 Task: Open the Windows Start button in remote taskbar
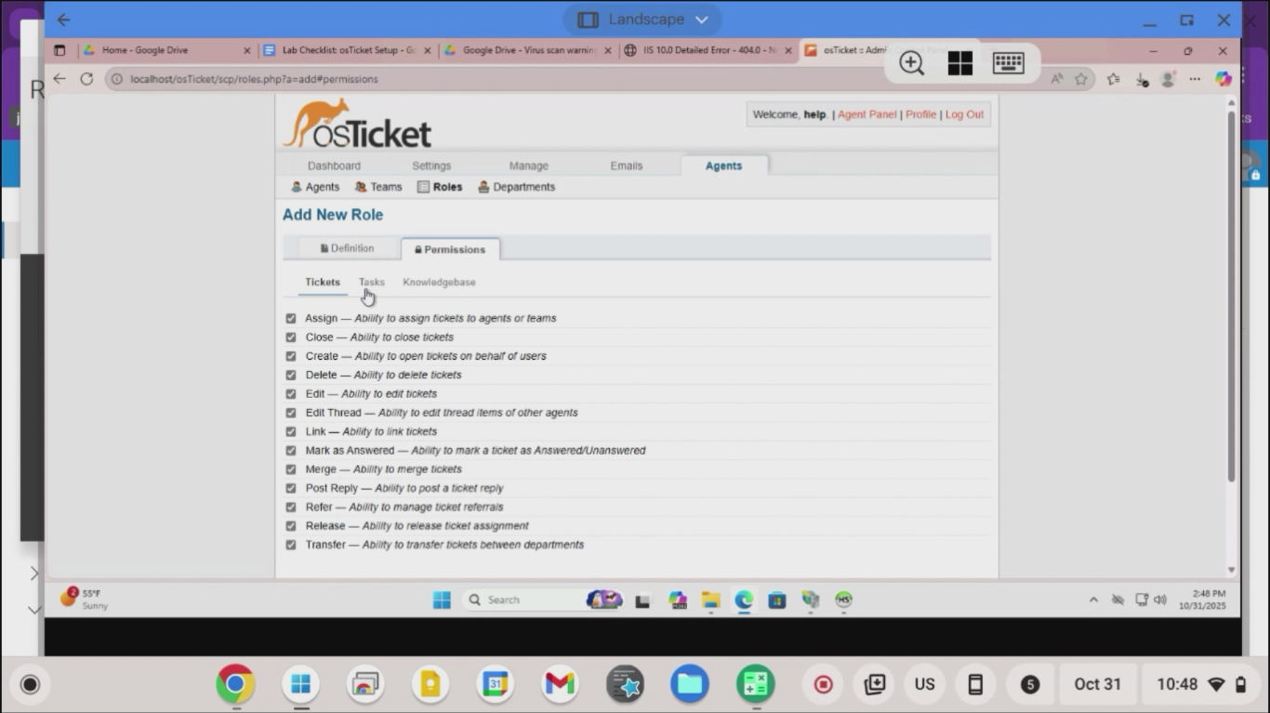(442, 600)
